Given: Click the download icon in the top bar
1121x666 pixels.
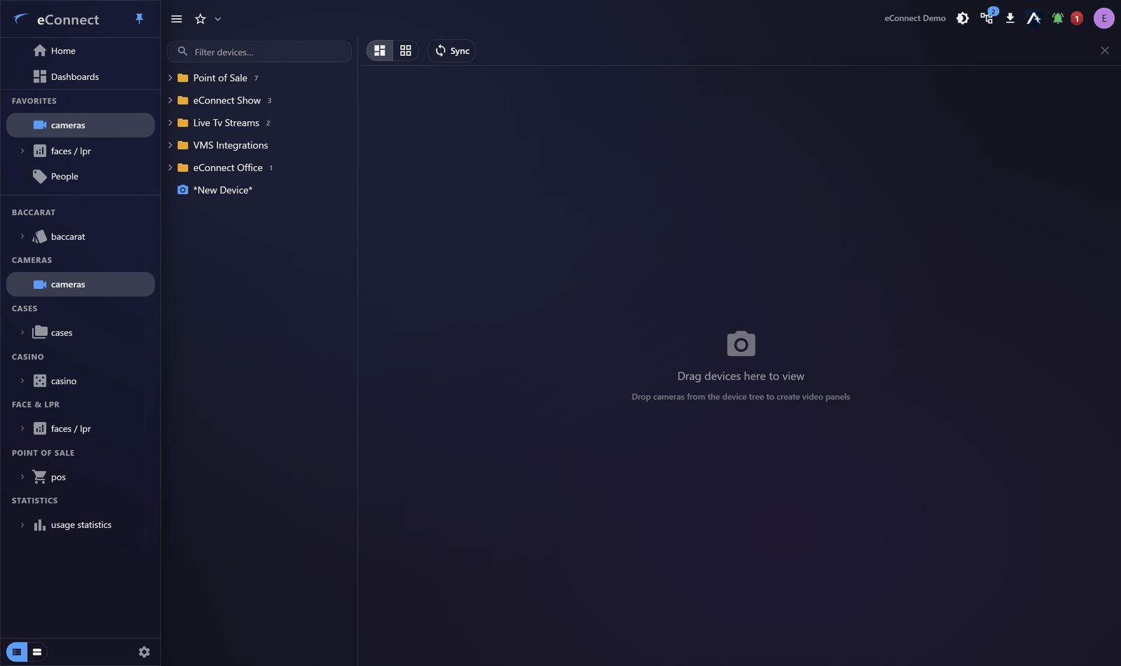Looking at the screenshot, I should tap(1010, 18).
